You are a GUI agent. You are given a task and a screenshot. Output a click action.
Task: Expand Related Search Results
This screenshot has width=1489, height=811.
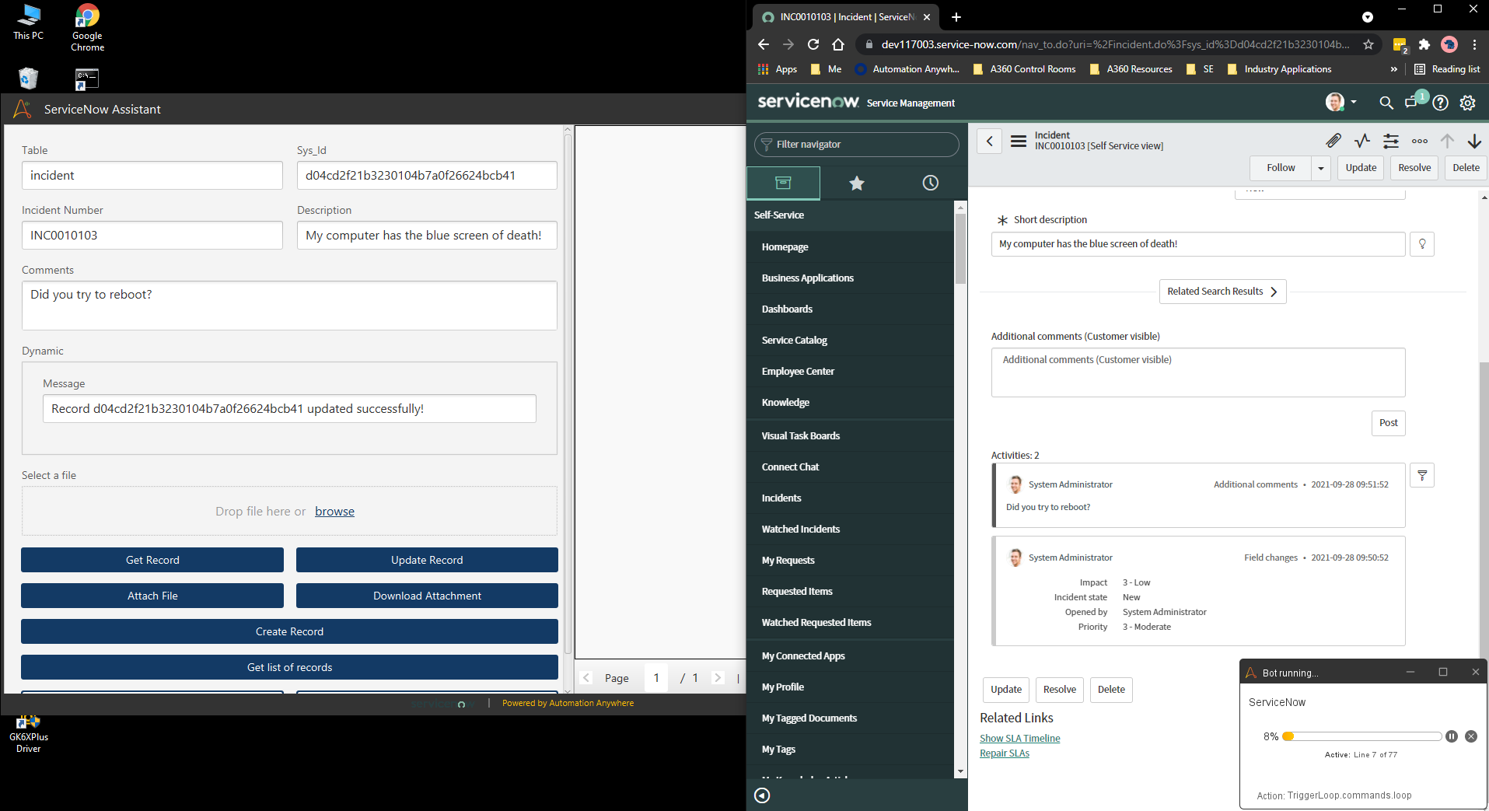[1222, 292]
